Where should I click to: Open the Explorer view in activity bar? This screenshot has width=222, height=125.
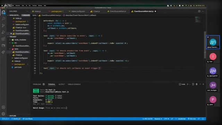3,12
